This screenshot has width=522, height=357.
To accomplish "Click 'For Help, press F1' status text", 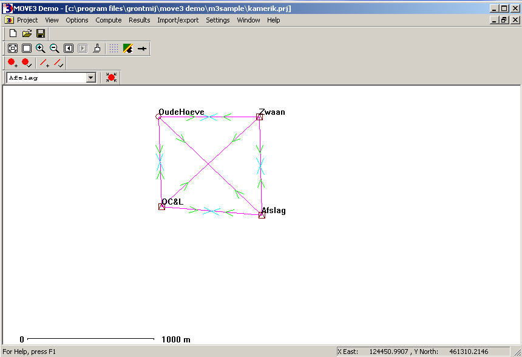I will [x=29, y=352].
